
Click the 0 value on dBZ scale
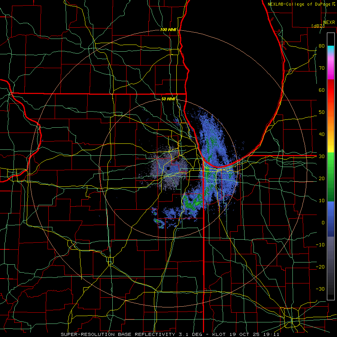click(x=323, y=223)
